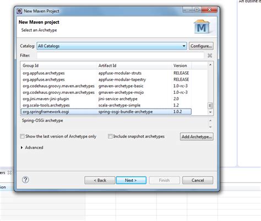The width and height of the screenshot is (261, 221).
Task: Click the disabled Finish button
Action: tap(164, 180)
